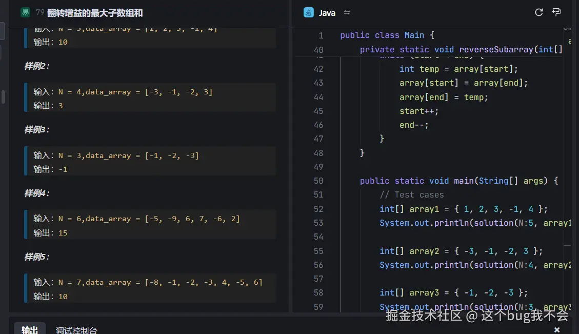This screenshot has width=579, height=334.
Task: Click the Test cases comment line
Action: click(412, 194)
